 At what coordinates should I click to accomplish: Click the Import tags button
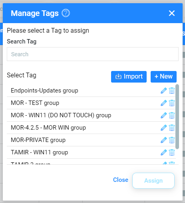(129, 77)
